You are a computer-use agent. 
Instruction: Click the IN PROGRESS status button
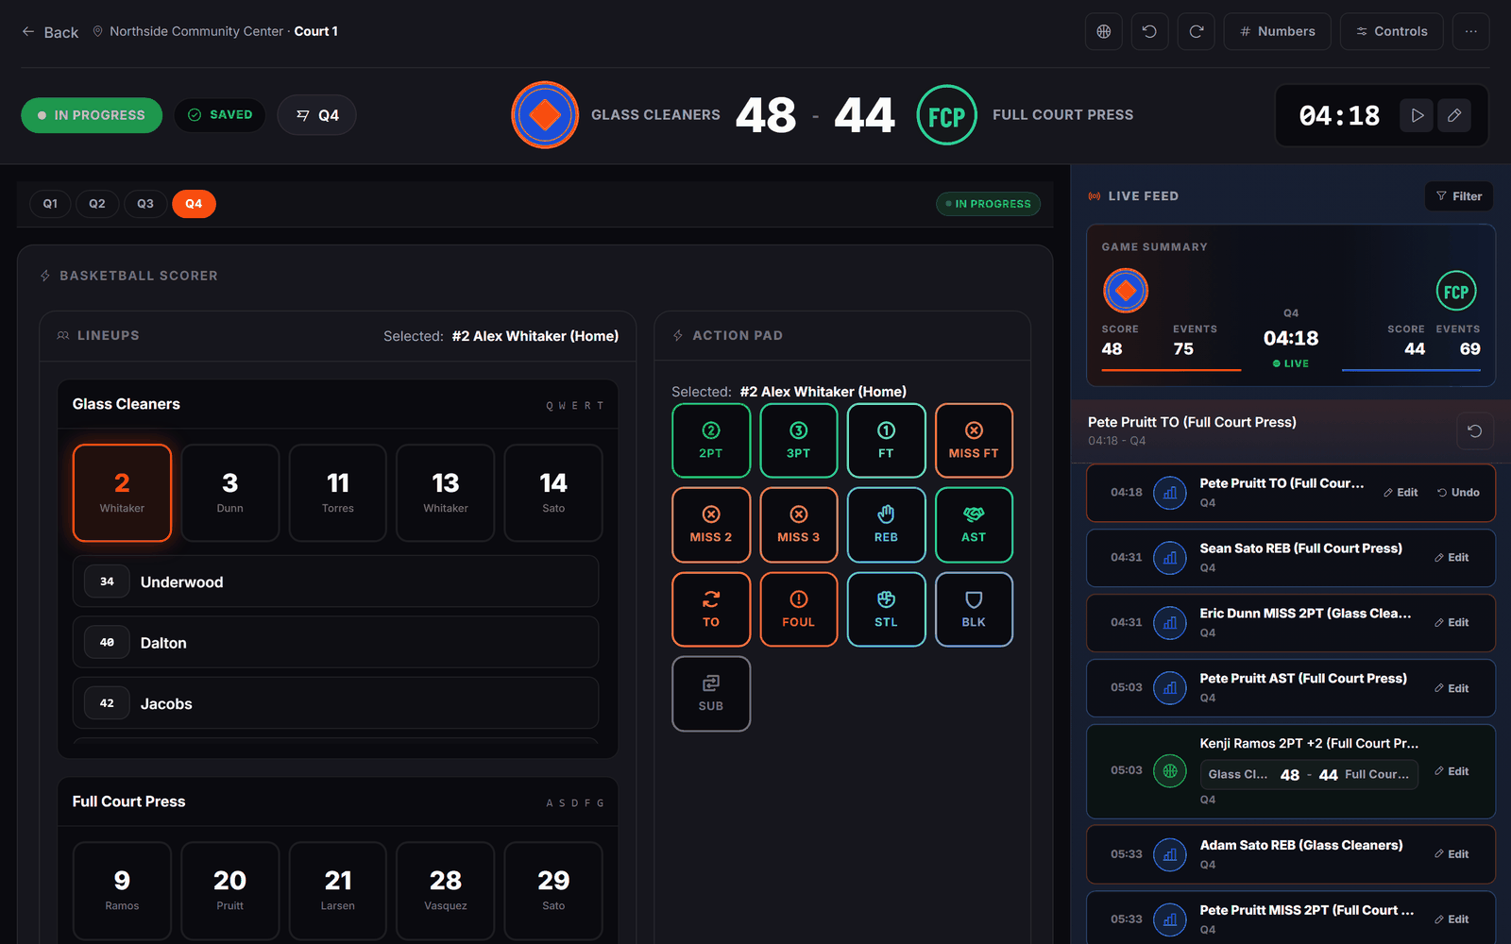pyautogui.click(x=92, y=115)
